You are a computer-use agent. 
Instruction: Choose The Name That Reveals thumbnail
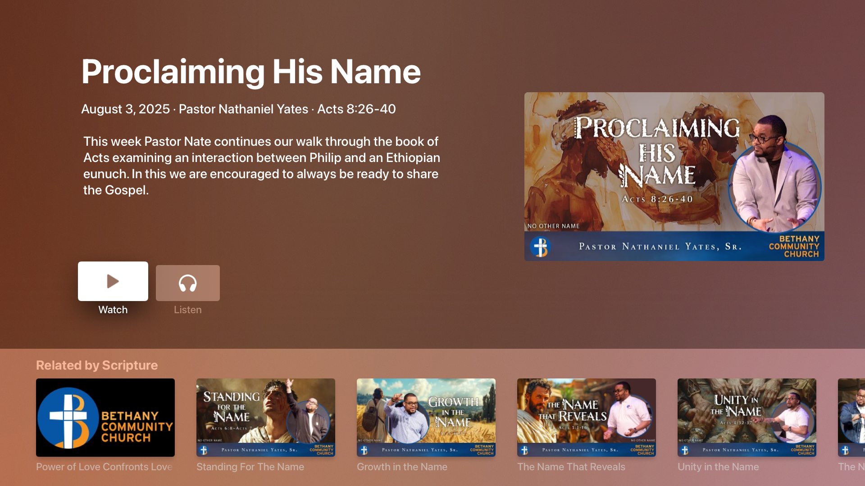(x=587, y=418)
